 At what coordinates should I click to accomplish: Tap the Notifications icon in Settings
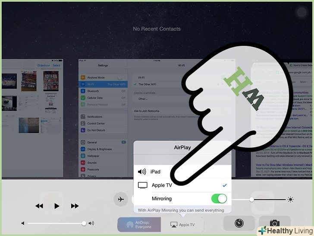click(83, 117)
